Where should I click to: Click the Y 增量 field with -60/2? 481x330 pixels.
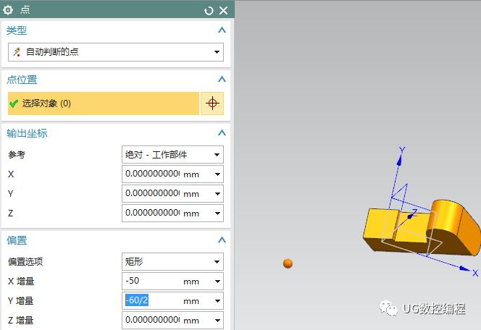coord(151,300)
